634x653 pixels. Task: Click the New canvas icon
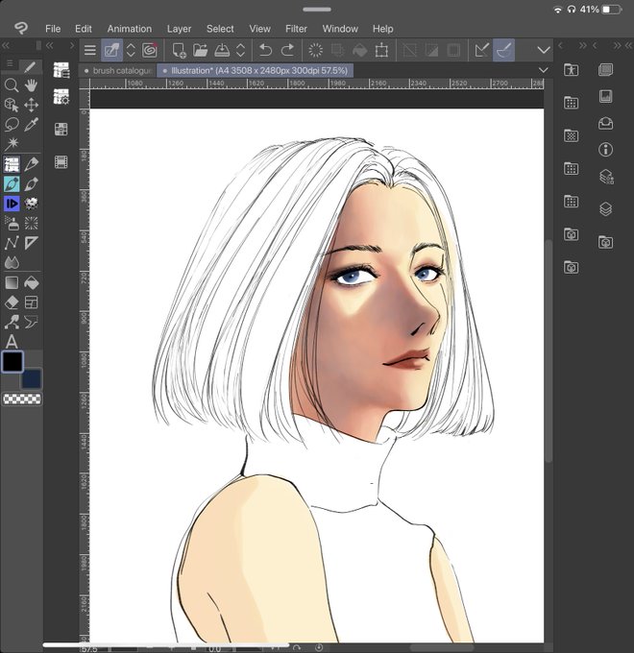179,50
